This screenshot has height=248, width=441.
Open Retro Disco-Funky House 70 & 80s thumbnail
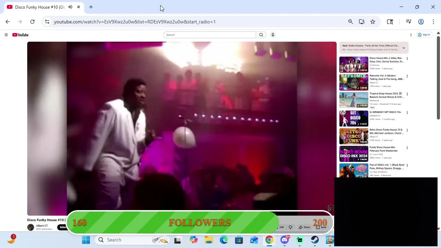(x=354, y=136)
